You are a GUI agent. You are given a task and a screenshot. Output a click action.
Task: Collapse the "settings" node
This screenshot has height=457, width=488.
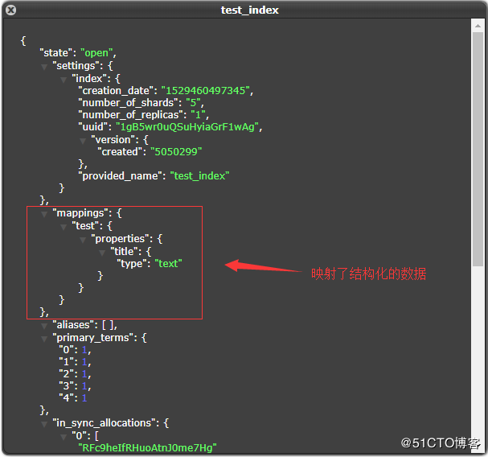[44, 67]
